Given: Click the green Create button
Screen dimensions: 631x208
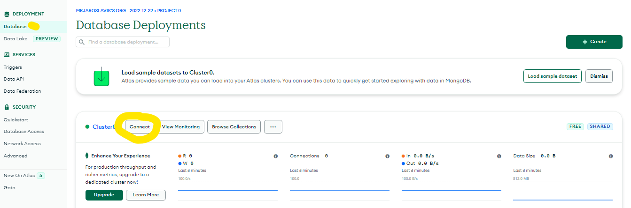Looking at the screenshot, I should coord(594,42).
